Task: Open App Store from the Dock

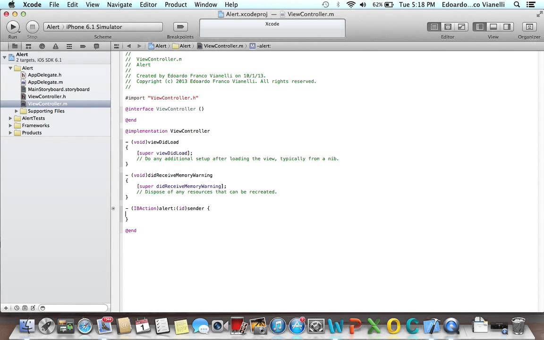Action: point(297,326)
